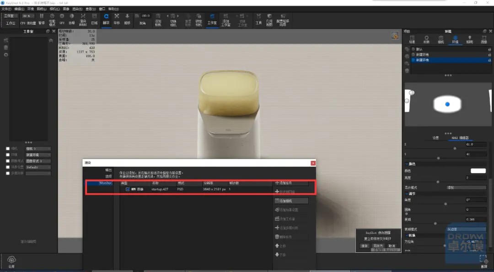The image size is (494, 272).
Task: Click the trash icon in the environment list sidebar
Action: [407, 71]
